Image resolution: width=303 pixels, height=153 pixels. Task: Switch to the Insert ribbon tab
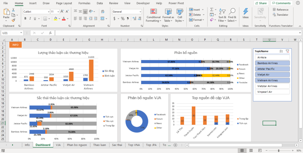click(33, 3)
